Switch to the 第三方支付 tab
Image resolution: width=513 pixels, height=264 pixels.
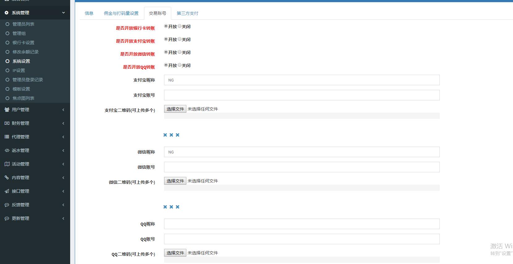(x=187, y=13)
